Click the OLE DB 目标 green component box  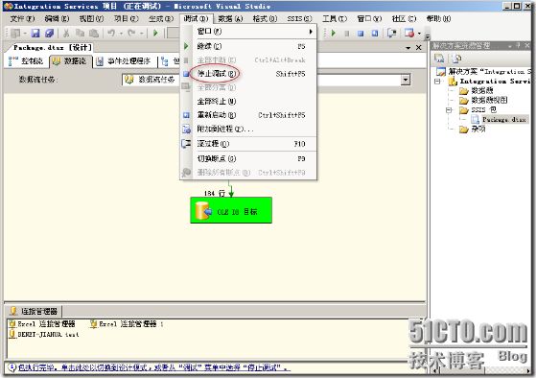click(x=231, y=211)
